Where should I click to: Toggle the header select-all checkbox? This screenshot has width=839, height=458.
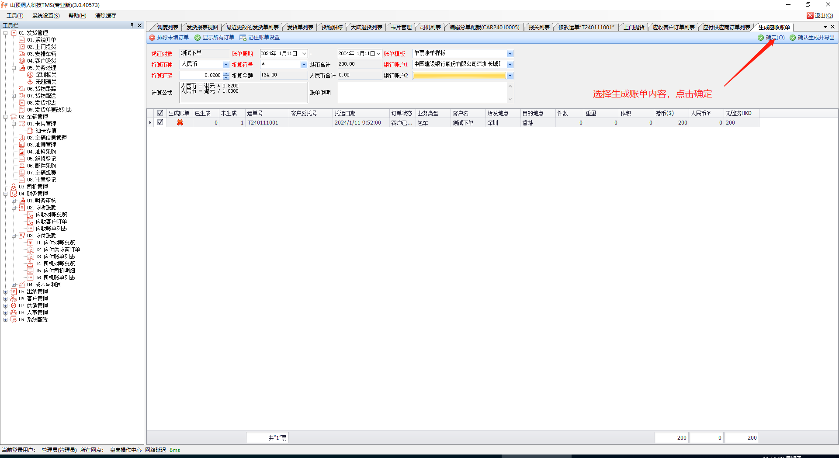[x=160, y=113]
